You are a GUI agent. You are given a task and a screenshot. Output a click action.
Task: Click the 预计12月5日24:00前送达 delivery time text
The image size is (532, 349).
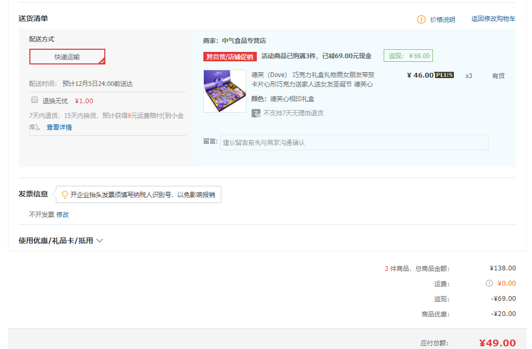[x=97, y=84]
